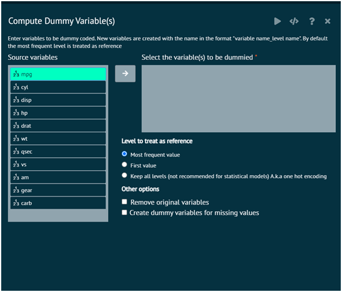Click the Other options heading
Screen dimensions: 342x292
pyautogui.click(x=140, y=189)
